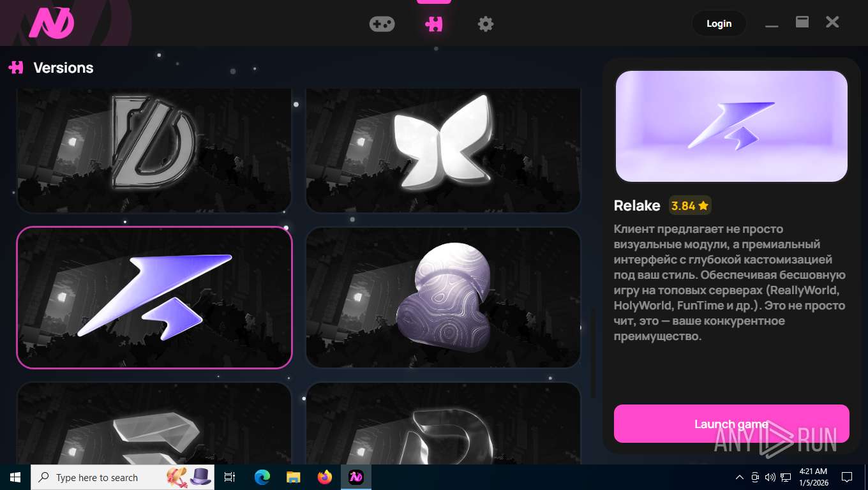Open Microsoft Edge from the taskbar
Screen dimensions: 868x490
[262, 477]
